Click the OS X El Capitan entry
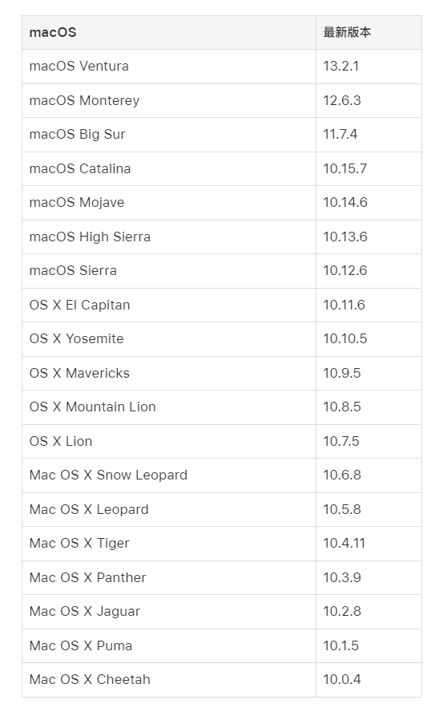Screen dimensions: 435x704 tap(168, 305)
